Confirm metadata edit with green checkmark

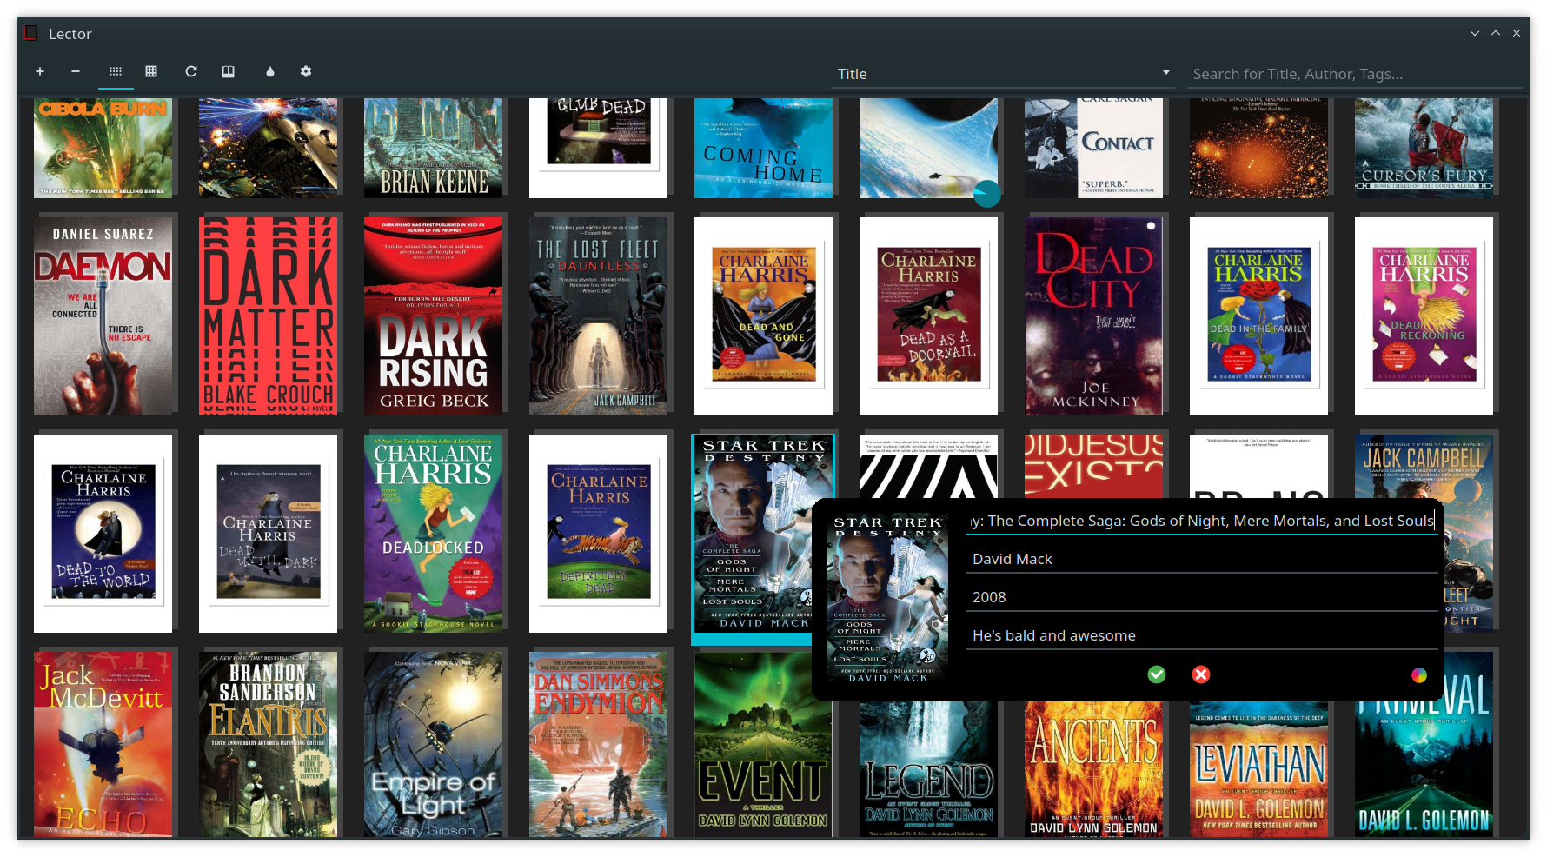(1157, 674)
